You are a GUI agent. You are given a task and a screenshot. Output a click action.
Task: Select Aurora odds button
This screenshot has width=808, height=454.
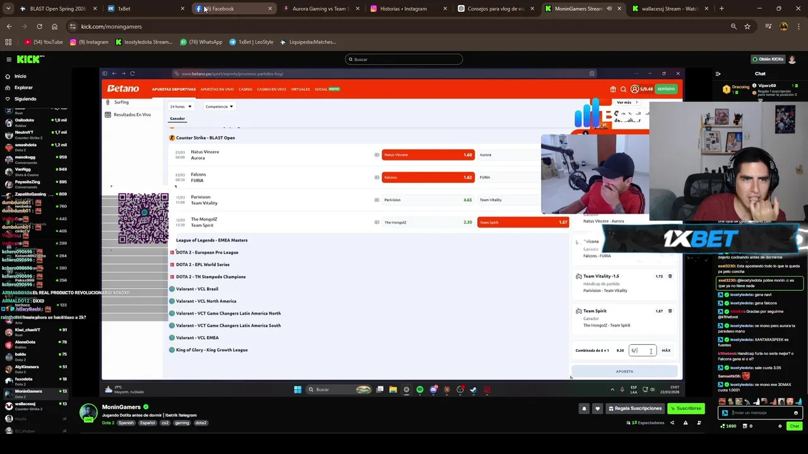click(508, 155)
